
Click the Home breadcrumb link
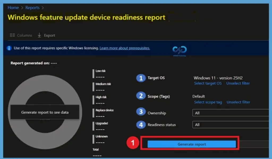13,8
